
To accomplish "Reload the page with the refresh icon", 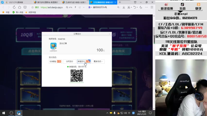I will click(x=14, y=7).
